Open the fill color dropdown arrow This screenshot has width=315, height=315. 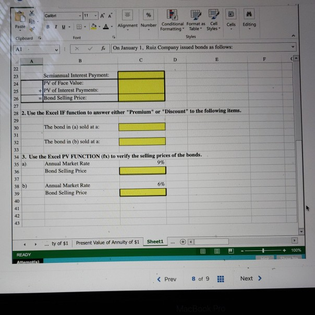tap(100, 27)
